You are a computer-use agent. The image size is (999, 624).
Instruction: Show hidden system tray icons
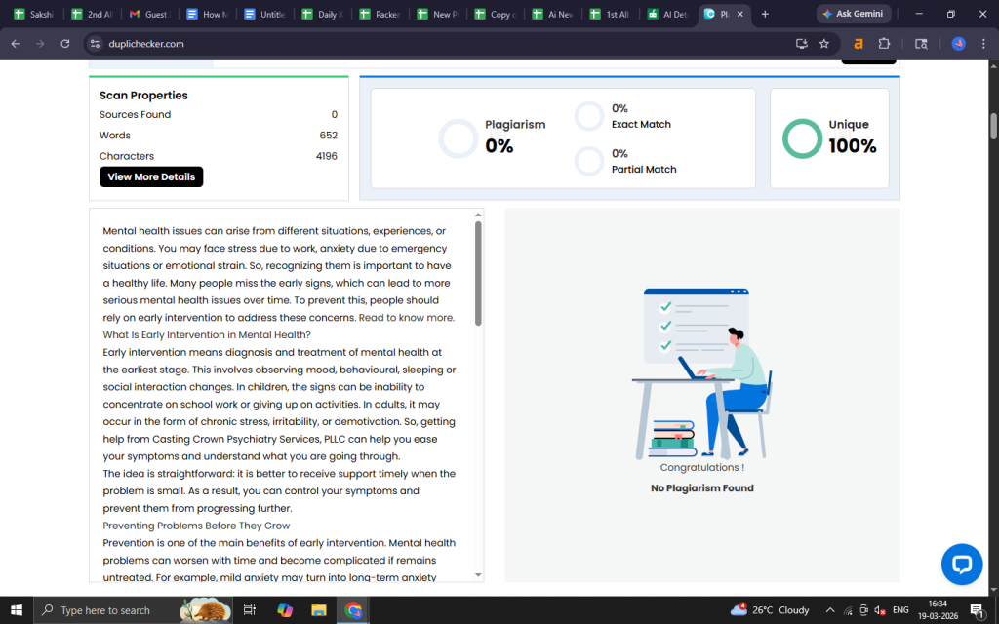(x=830, y=610)
